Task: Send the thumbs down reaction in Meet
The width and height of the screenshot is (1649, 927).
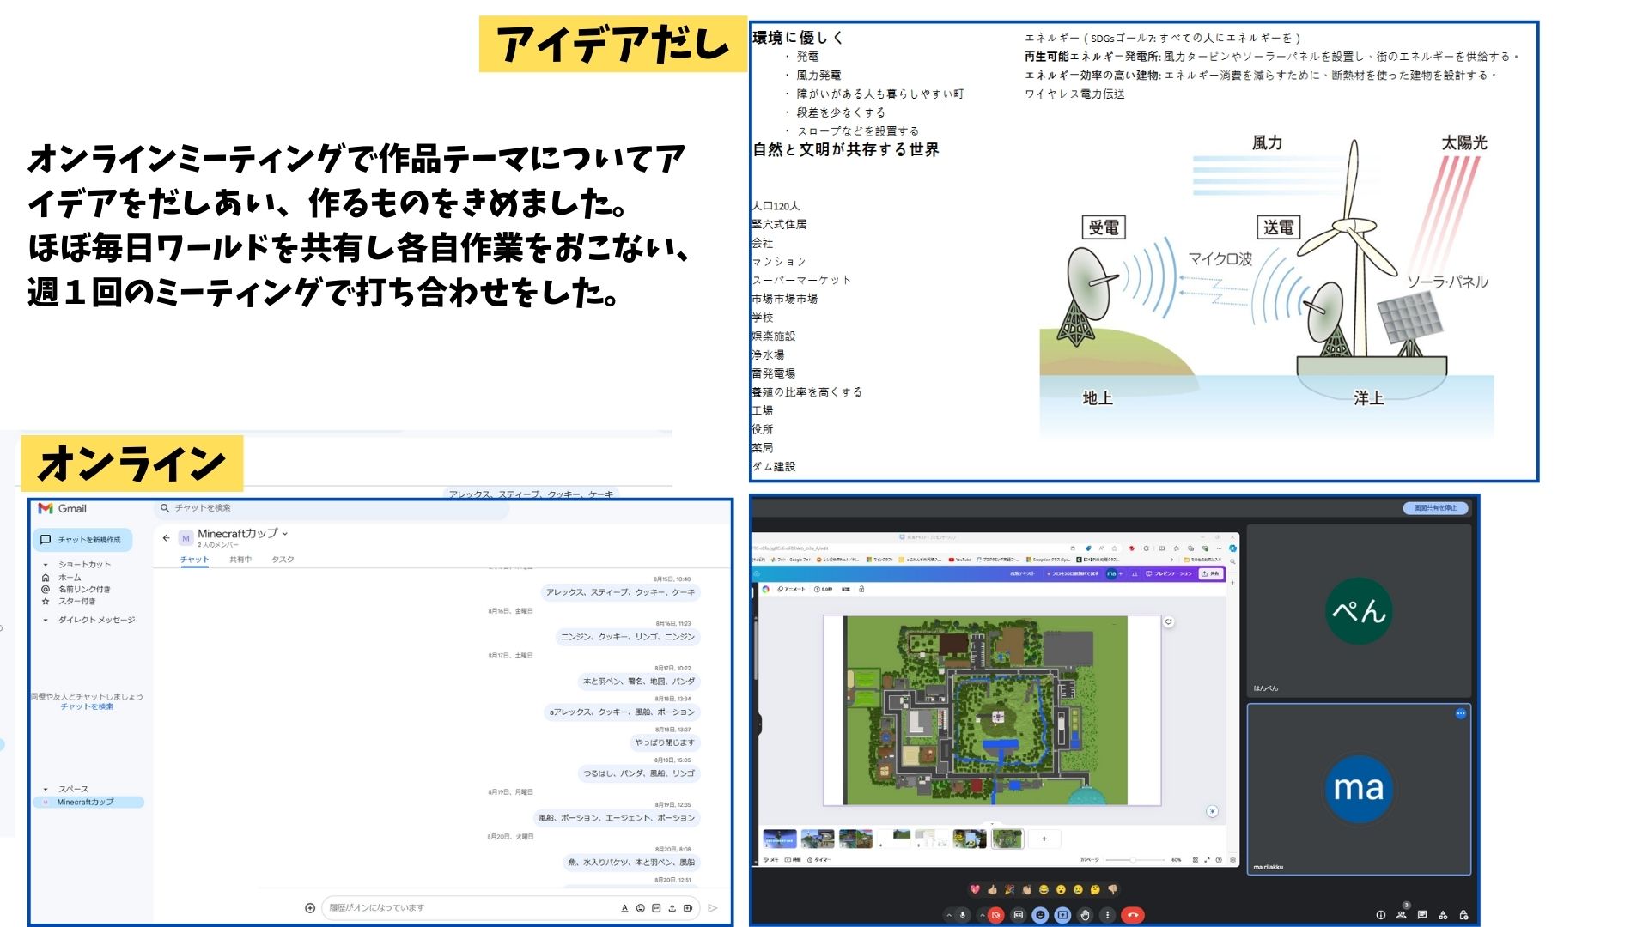Action: tap(1112, 889)
